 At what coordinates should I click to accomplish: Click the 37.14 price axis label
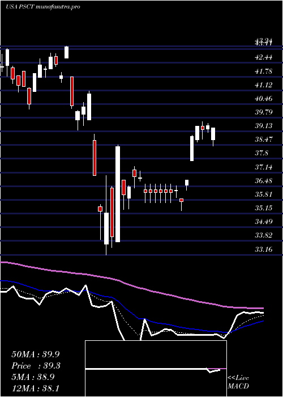click(264, 167)
